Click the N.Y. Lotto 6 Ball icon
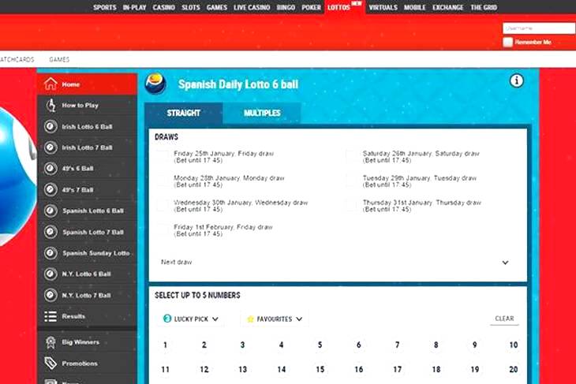Image resolution: width=576 pixels, height=384 pixels. click(50, 274)
